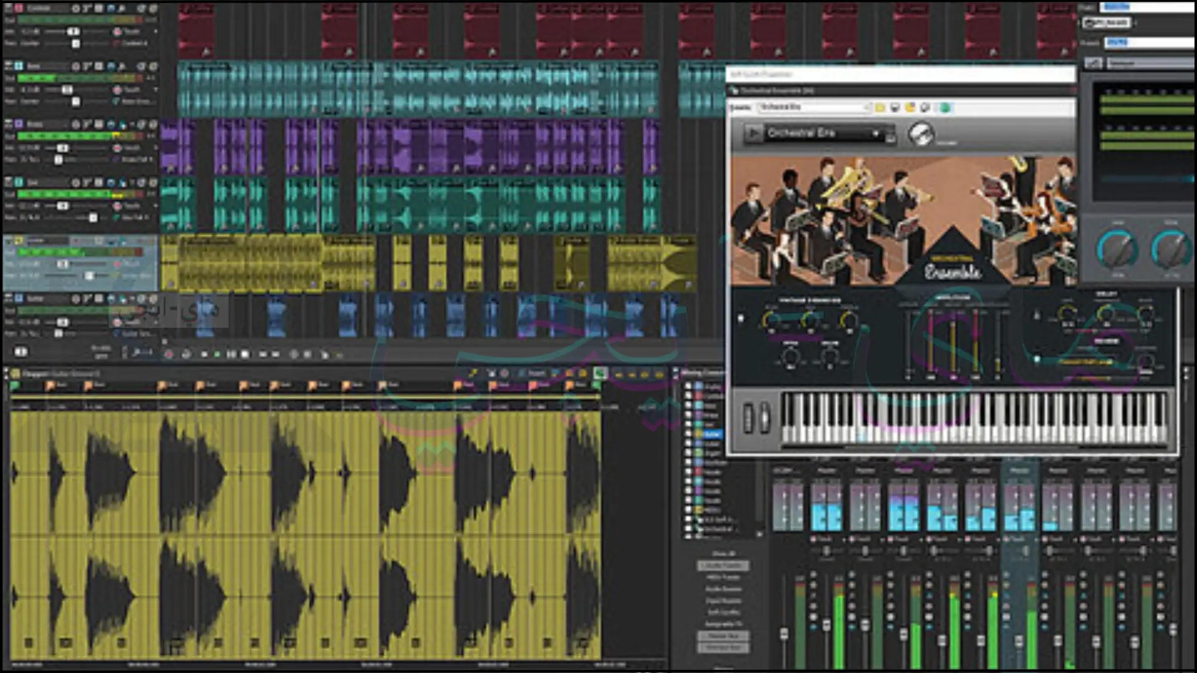Click the green play button in transport
This screenshot has width=1197, height=673.
point(217,354)
